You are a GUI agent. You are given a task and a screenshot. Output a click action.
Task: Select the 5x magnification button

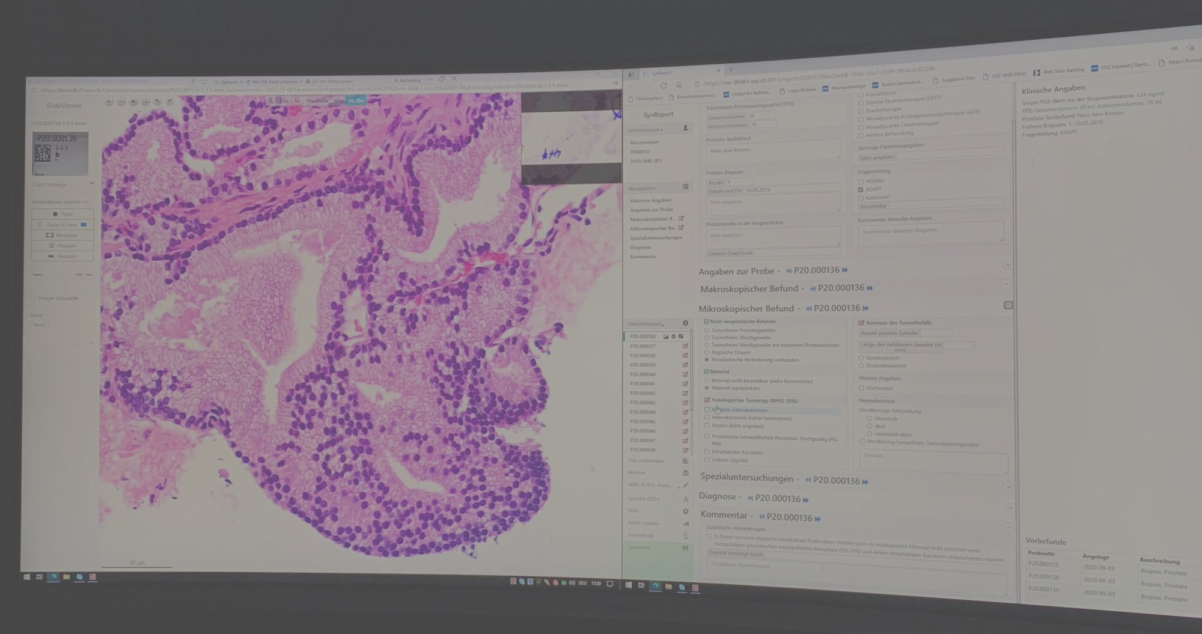297,101
